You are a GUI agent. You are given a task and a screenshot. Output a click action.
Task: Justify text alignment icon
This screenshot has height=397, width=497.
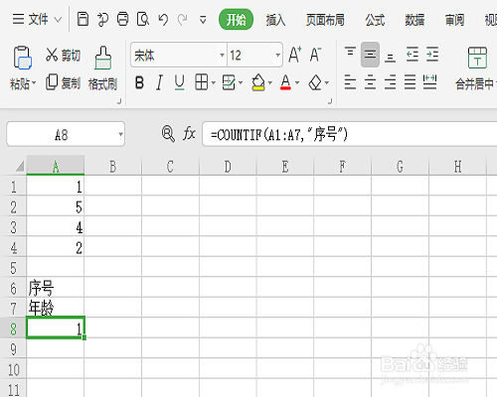pos(410,82)
